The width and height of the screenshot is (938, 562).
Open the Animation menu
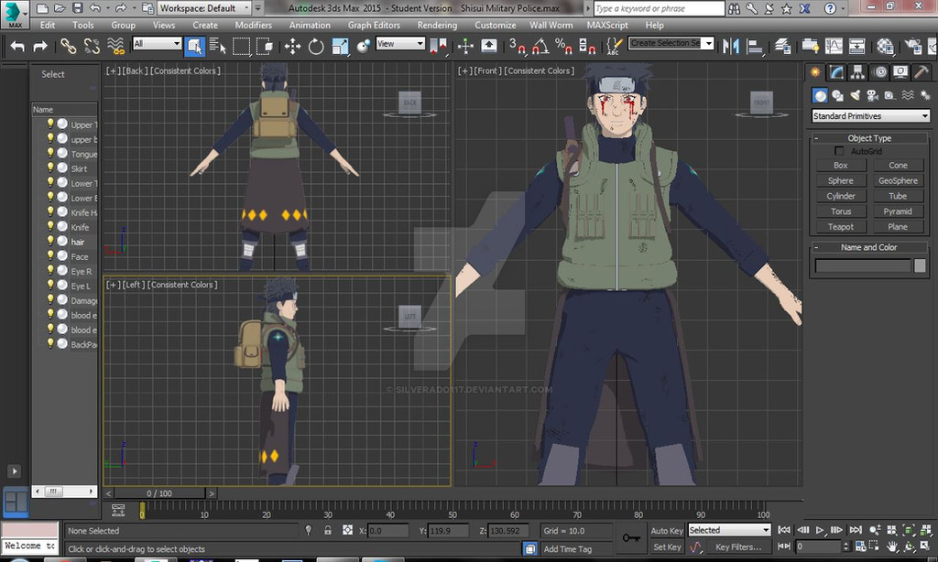310,25
